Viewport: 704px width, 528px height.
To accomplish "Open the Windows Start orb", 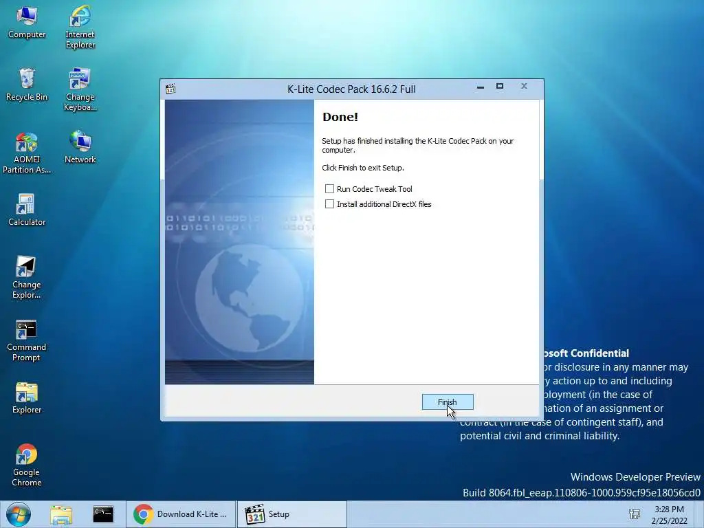I will 18,514.
